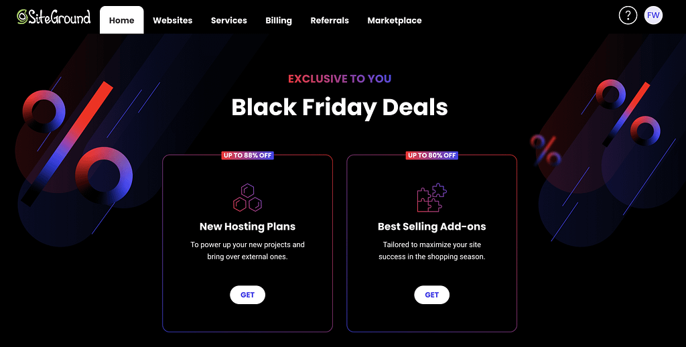686x347 pixels.
Task: Click the puzzle pieces add-ons icon
Action: pos(431,198)
